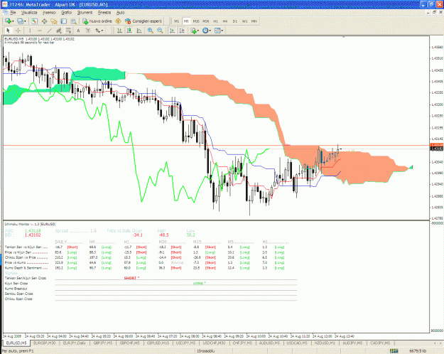Screen dimensions: 444x354
Task: Switch to the USDCAD,M5 chart tab
Action: tap(297, 343)
